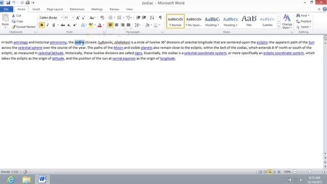Click the Save icon in Quick Access Toolbar
This screenshot has height=184, width=327.
coord(8,3)
